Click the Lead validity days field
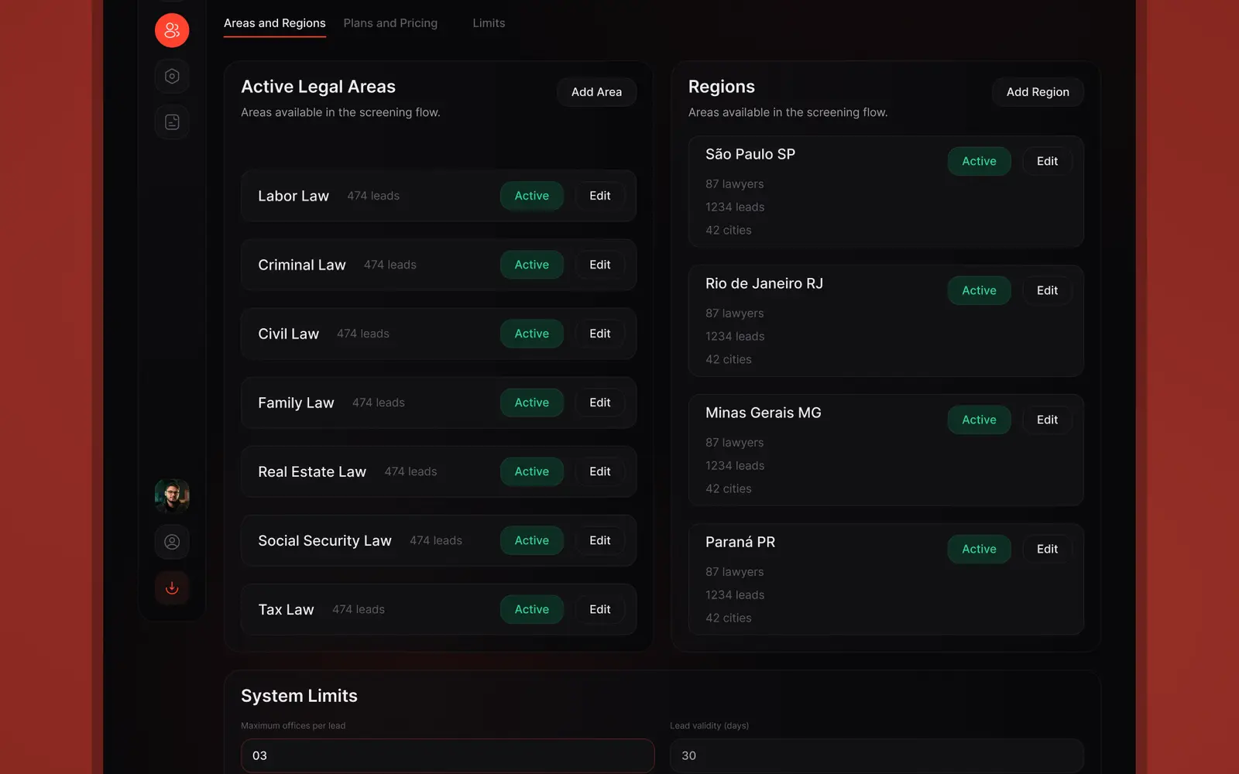1239x774 pixels. click(877, 755)
